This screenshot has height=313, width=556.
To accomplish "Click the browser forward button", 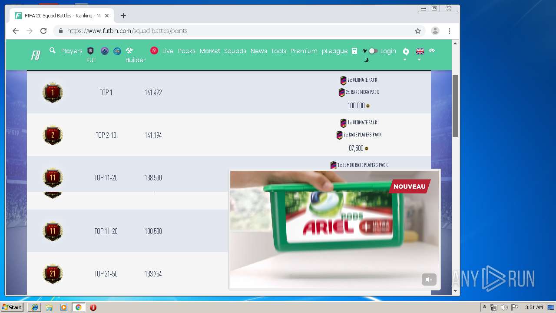I will [x=30, y=31].
